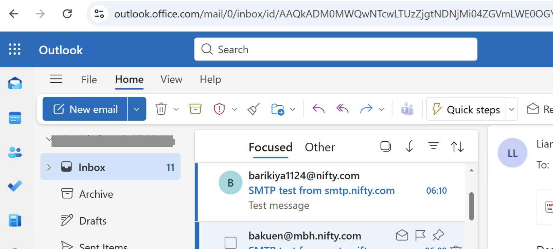Open the To Do checkmark app
The image size is (553, 249).
click(x=15, y=186)
